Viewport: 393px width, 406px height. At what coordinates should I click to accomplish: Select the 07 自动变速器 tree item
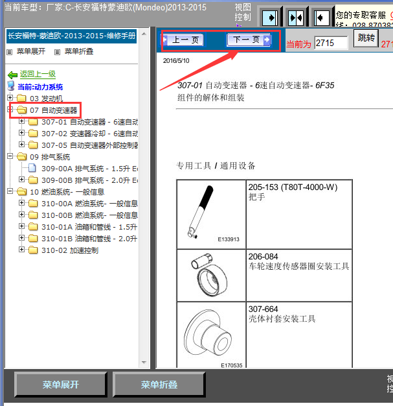click(x=54, y=110)
